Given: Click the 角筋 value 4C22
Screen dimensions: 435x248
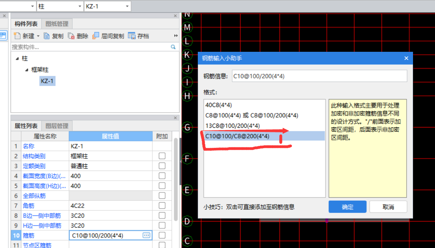Looking at the screenshot, I should click(111, 206).
